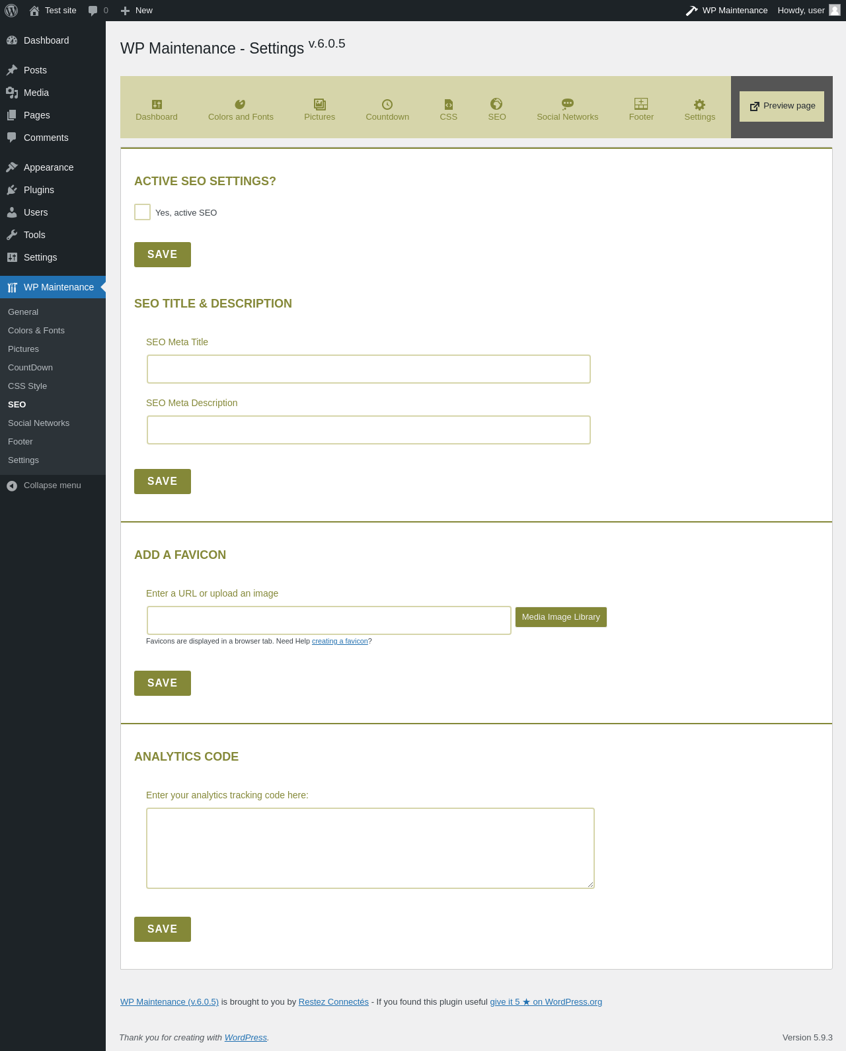Screen dimensions: 846x1051
Task: Open Test site home icon
Action: pos(34,11)
